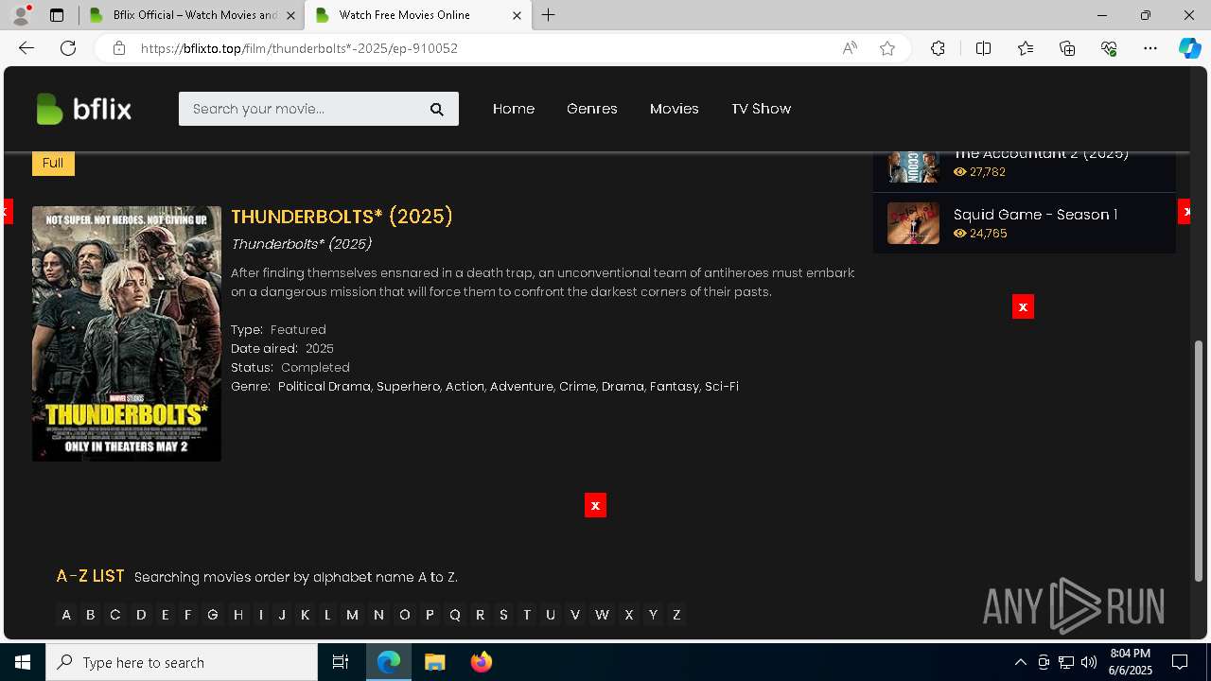Select letter T in A-Z list
Screen dimensions: 1211x681
click(x=527, y=615)
